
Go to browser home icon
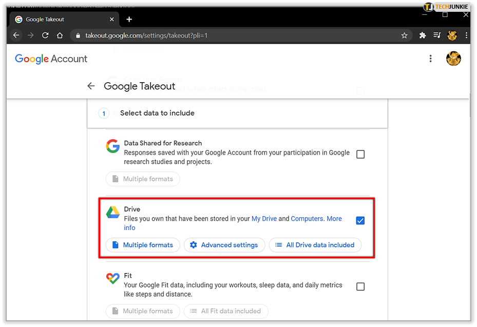click(x=60, y=35)
